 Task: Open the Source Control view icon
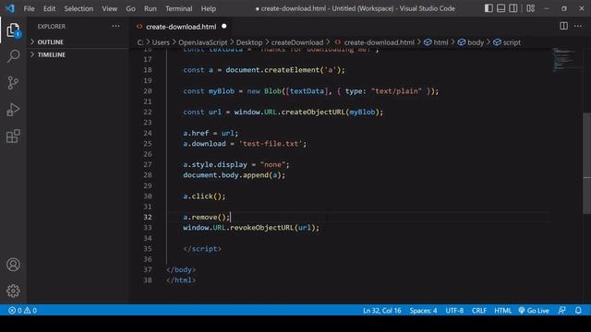click(x=13, y=83)
